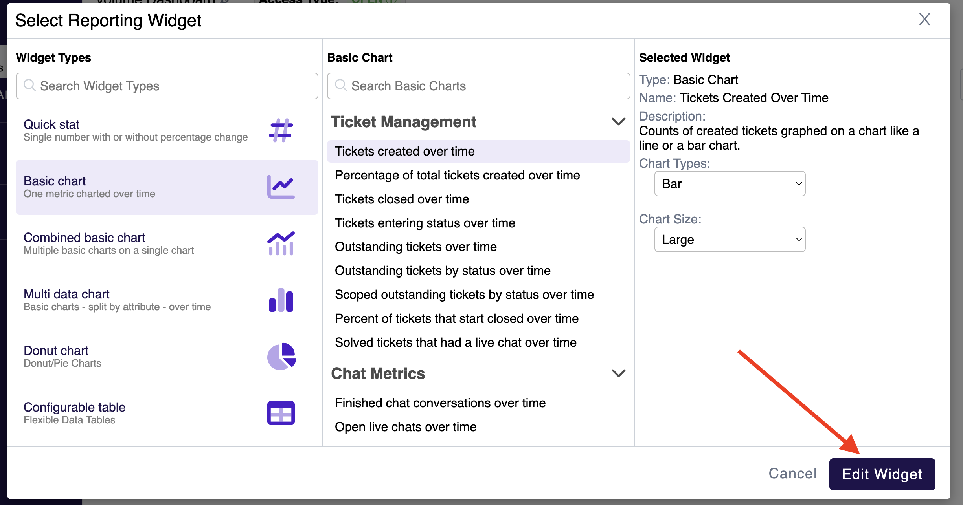Click the magnifier in Search Widget Types
The width and height of the screenshot is (963, 505).
point(29,85)
